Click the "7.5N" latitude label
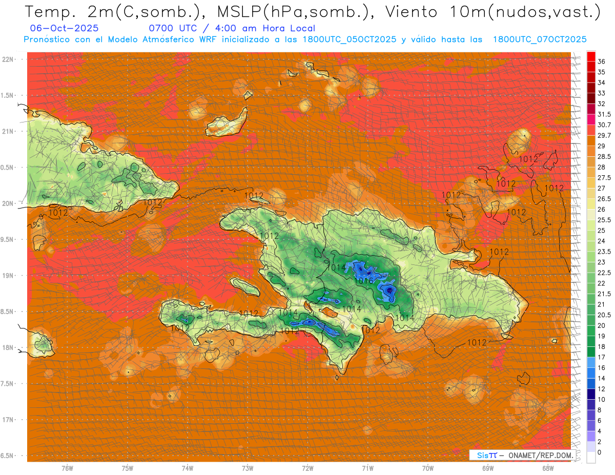This screenshot has height=475, width=615. [8, 383]
